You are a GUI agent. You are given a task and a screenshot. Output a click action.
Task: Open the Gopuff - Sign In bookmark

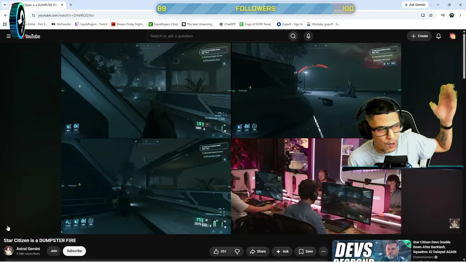click(x=290, y=24)
